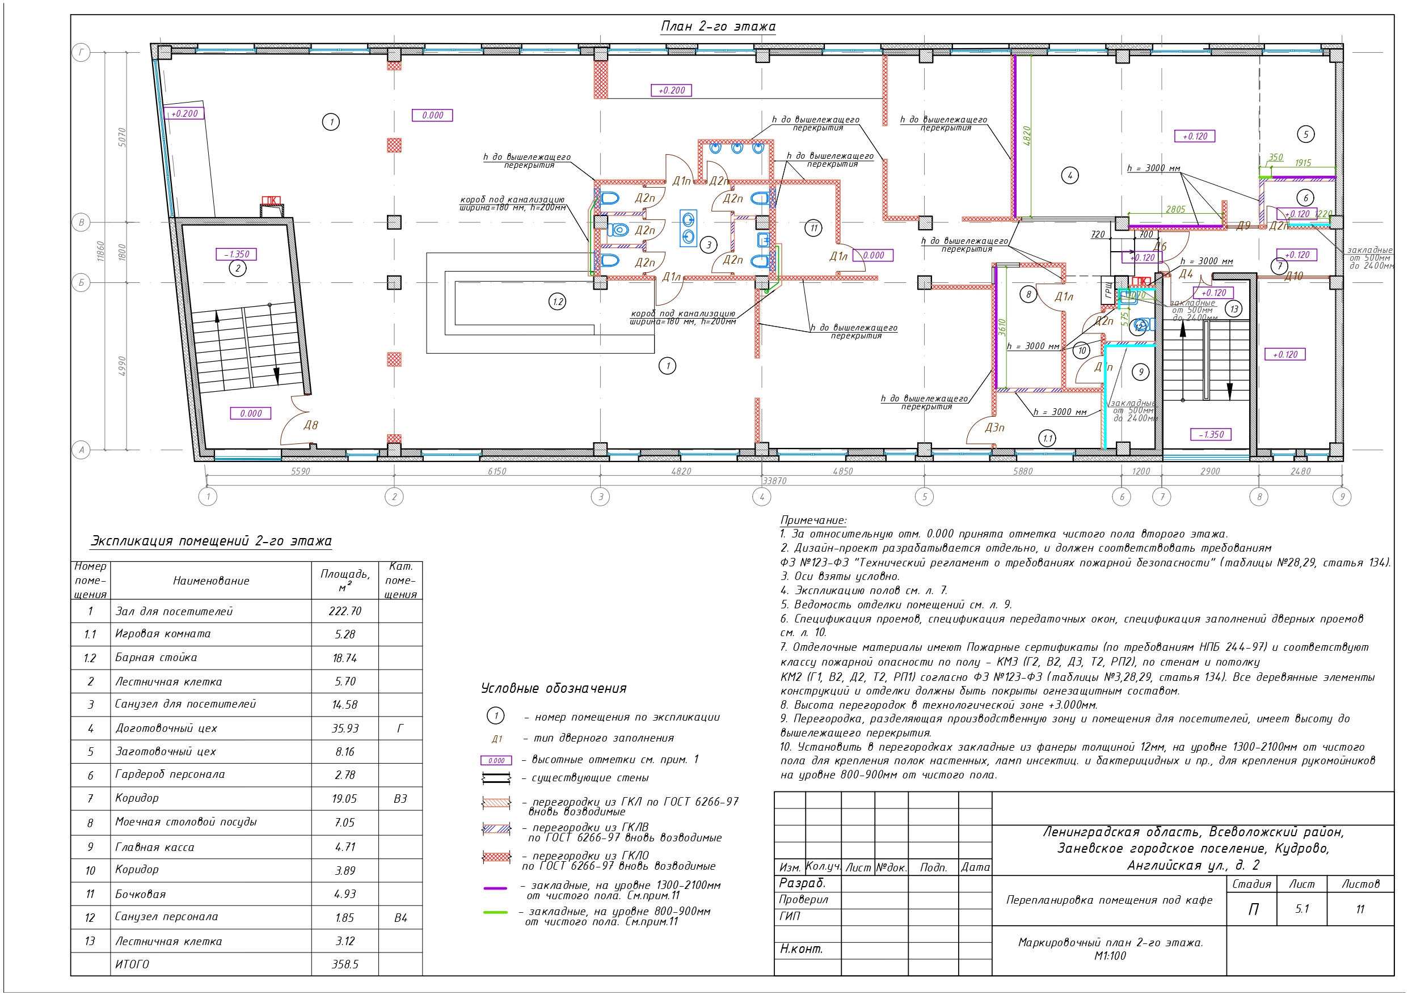The width and height of the screenshot is (1408, 995).
Task: Select the room 1.2 circle at the bar counter
Action: 557,302
